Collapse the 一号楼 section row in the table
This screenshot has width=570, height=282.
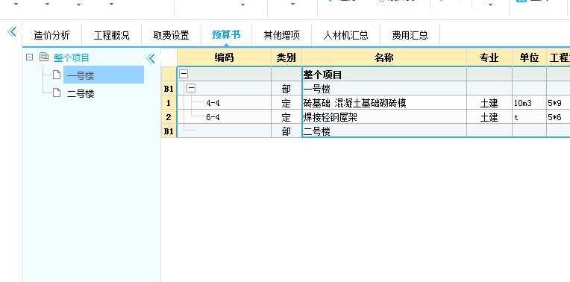[x=191, y=88]
